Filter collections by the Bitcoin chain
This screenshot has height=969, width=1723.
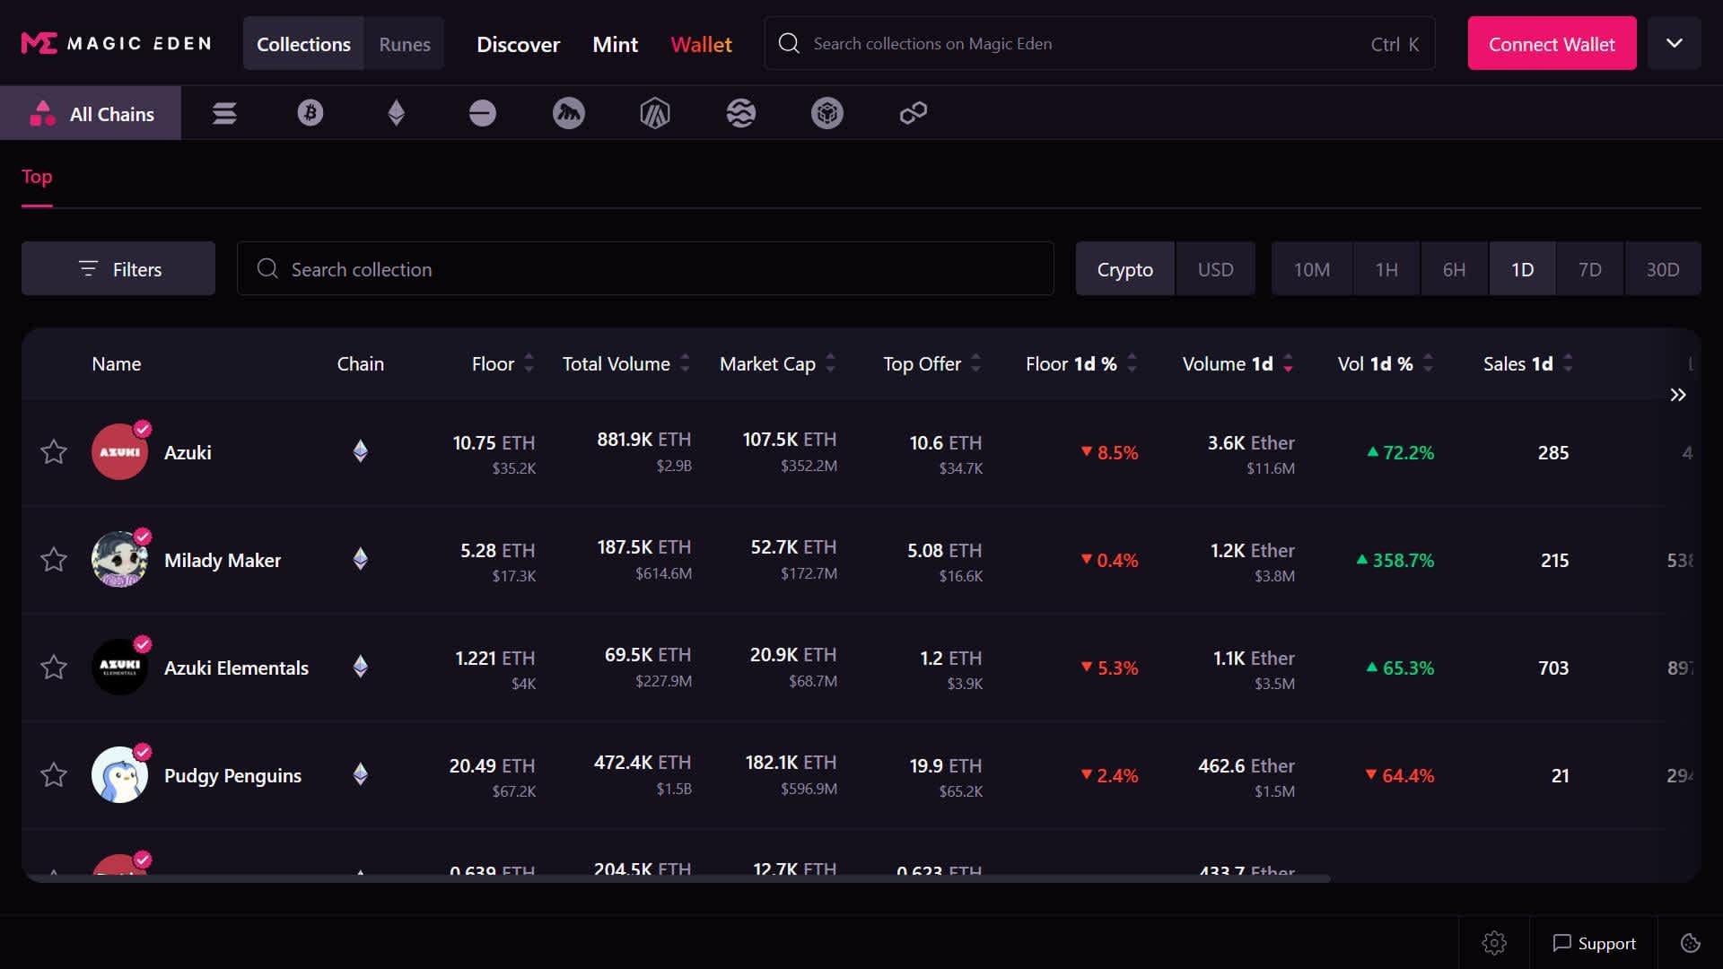pos(310,113)
